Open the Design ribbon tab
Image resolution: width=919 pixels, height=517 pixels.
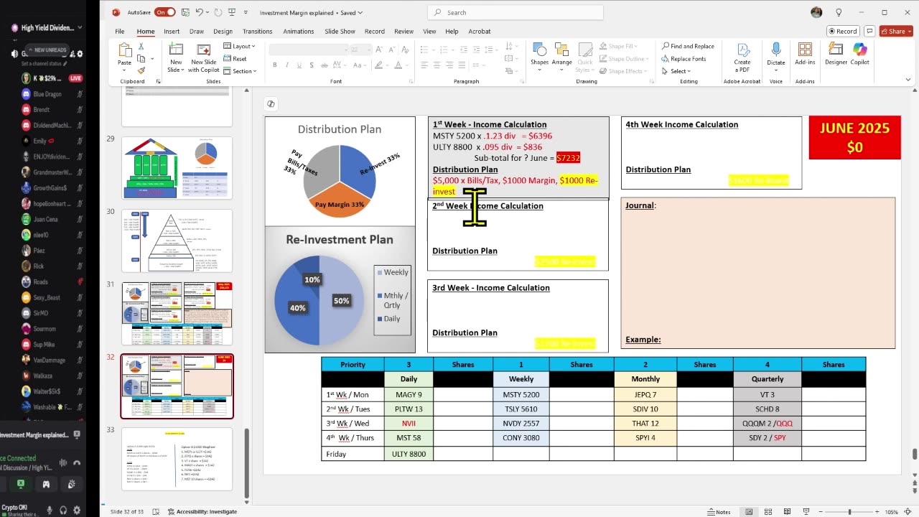coord(223,31)
